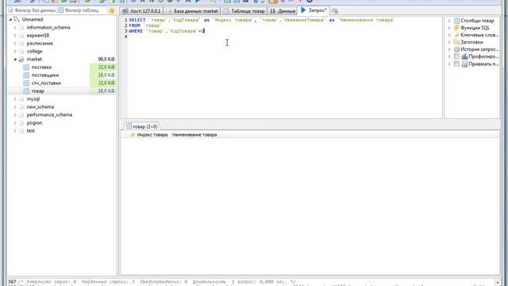This screenshot has width=508, height=286.
Task: Expand the information_schema database
Action: 15,28
